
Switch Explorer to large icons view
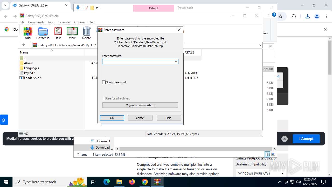tap(273, 154)
